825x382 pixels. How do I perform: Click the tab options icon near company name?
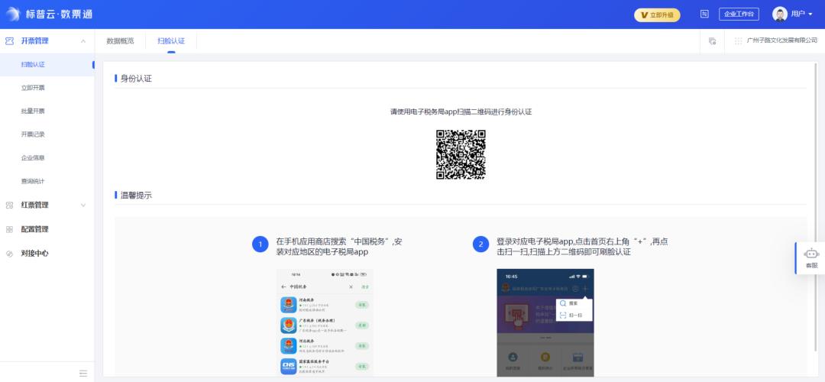point(713,41)
